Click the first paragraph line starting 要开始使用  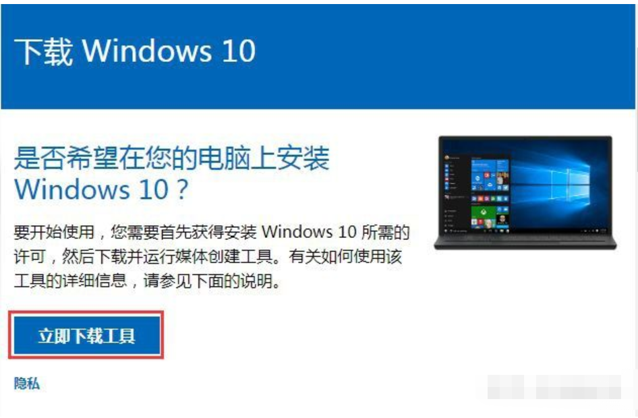click(x=212, y=232)
